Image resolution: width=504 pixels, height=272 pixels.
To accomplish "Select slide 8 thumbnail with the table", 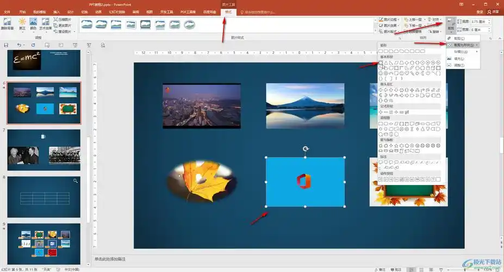I will click(43, 196).
